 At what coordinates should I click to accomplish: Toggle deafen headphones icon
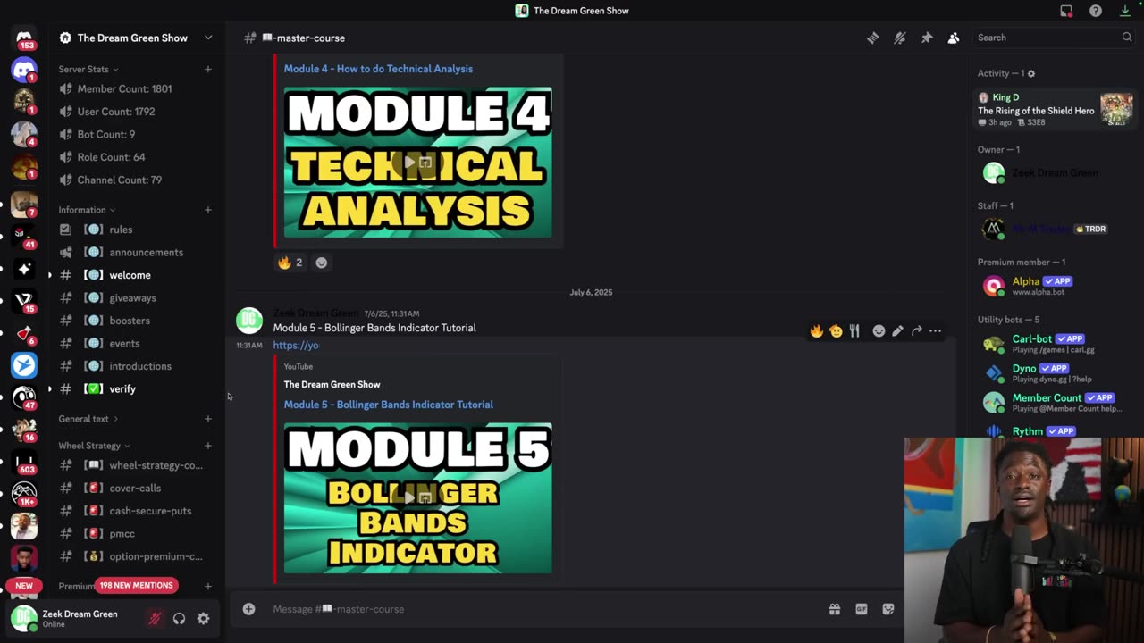180,618
